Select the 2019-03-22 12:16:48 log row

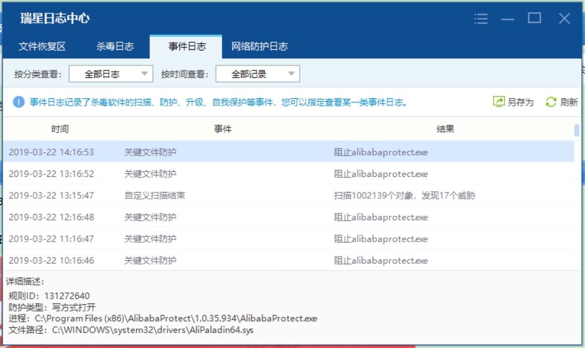coord(288,217)
